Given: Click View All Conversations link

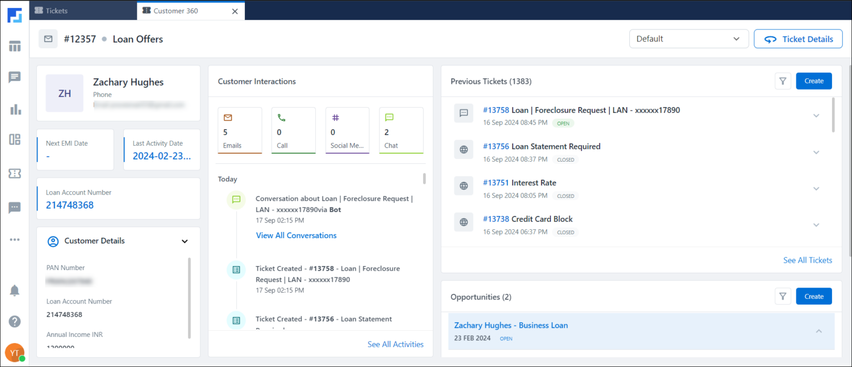Looking at the screenshot, I should tap(296, 235).
